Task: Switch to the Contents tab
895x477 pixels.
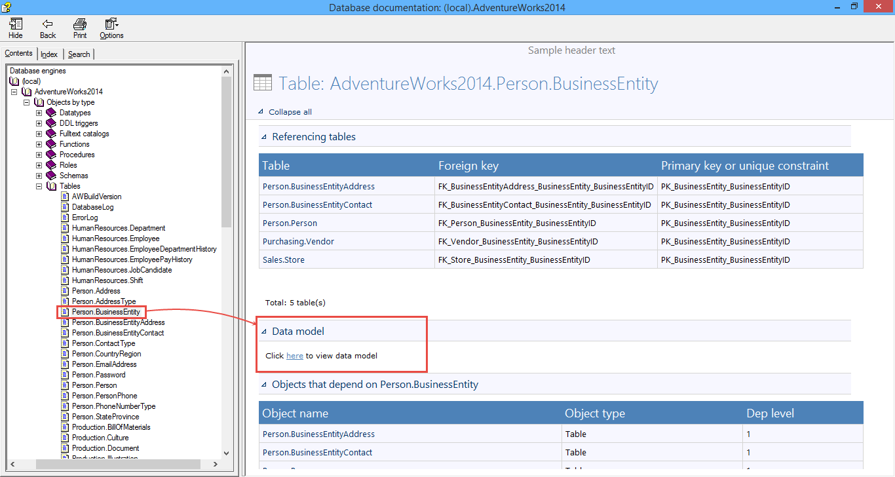Action: 18,54
